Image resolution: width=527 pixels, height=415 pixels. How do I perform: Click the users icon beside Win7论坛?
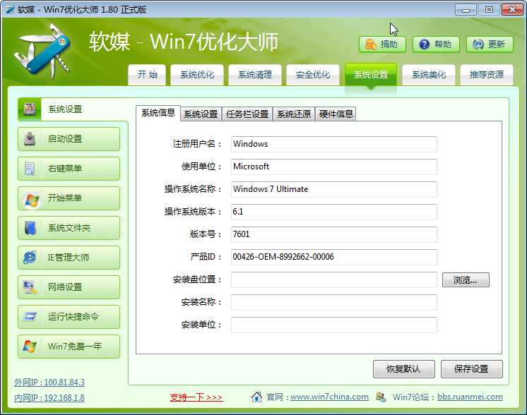[x=381, y=397]
